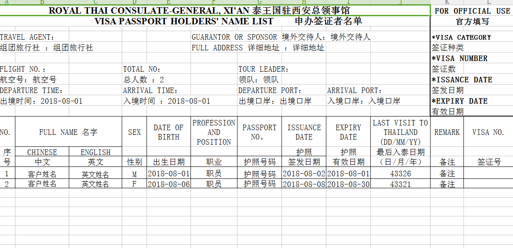Select the VISA NO. column header cell
Screen dimensions: 513x248
488,132
